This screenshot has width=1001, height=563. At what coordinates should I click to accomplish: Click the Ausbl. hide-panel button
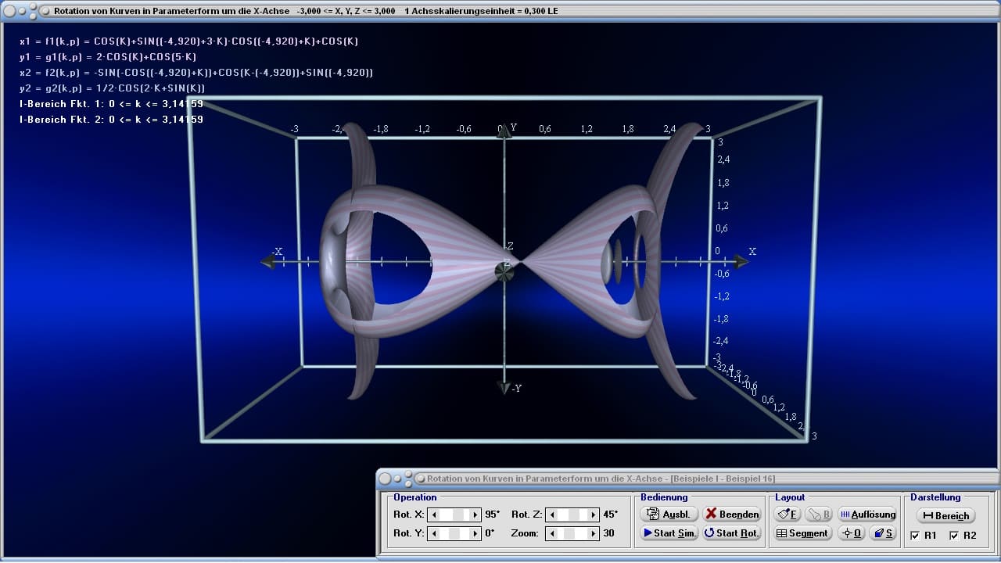click(x=669, y=514)
